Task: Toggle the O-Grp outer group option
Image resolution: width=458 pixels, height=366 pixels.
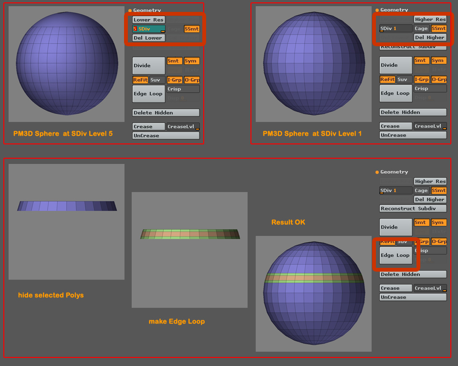Action: [x=192, y=80]
